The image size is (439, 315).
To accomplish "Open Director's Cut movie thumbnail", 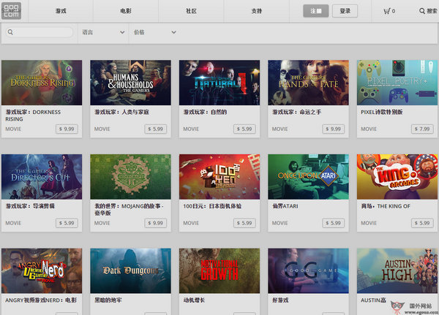I will (42, 177).
